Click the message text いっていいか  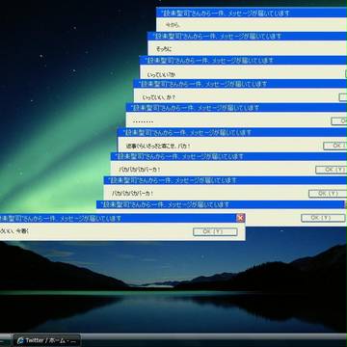pyautogui.click(x=161, y=75)
